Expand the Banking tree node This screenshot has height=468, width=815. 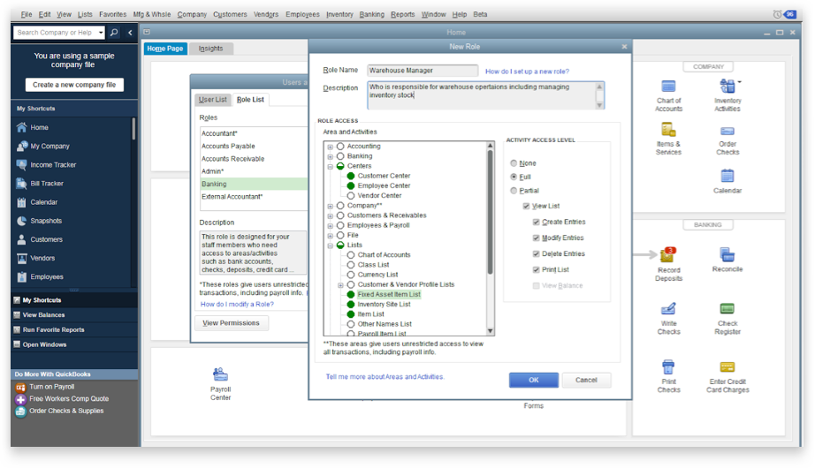(330, 157)
